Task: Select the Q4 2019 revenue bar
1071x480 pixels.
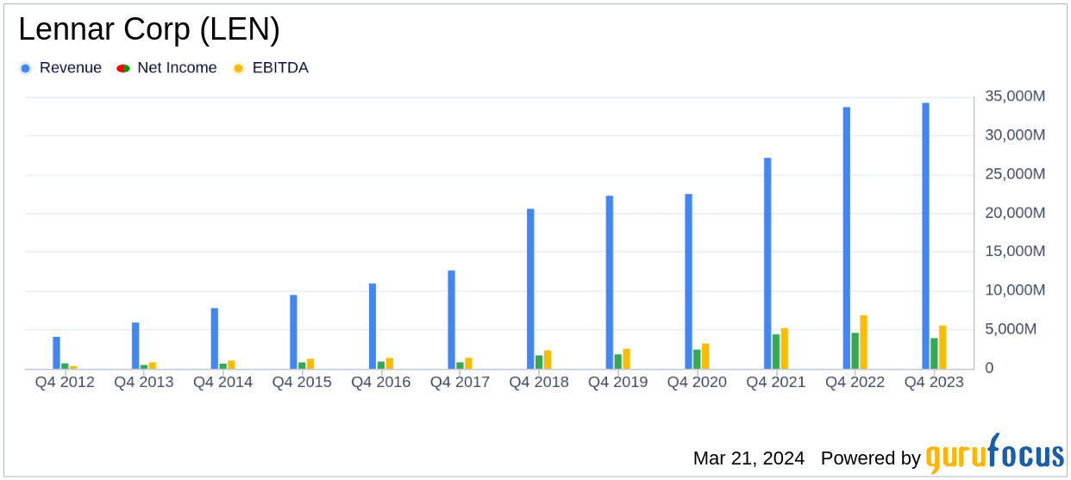Action: (610, 283)
